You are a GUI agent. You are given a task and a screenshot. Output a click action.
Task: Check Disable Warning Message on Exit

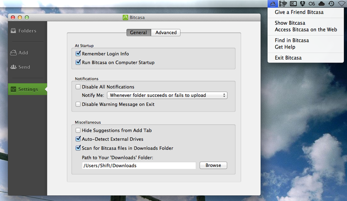point(78,104)
